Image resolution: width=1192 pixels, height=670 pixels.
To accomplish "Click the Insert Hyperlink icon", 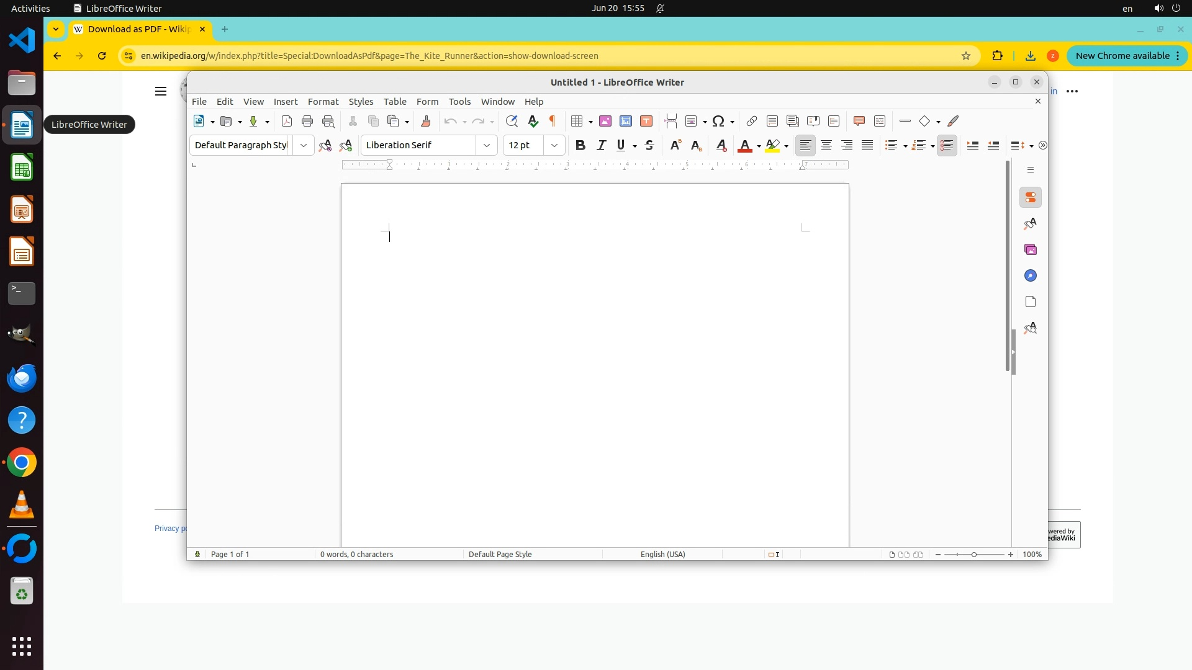I will (751, 121).
